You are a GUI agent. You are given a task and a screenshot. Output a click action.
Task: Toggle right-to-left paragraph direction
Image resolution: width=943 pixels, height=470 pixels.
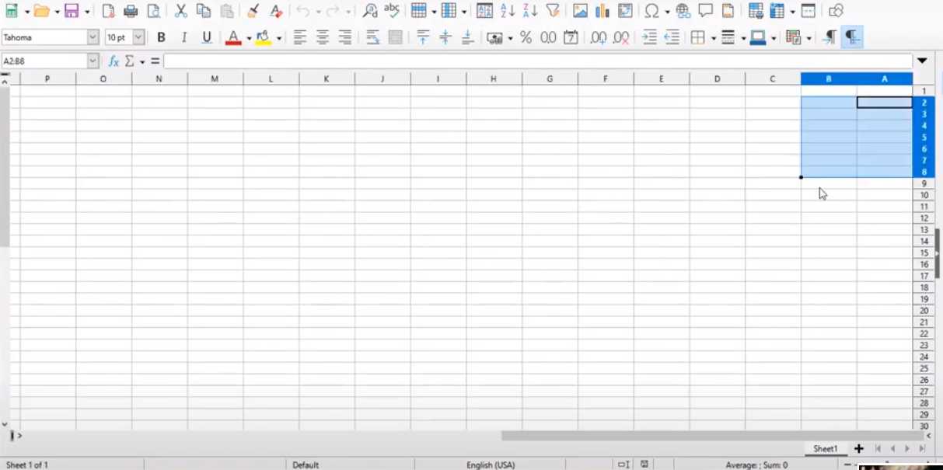852,37
